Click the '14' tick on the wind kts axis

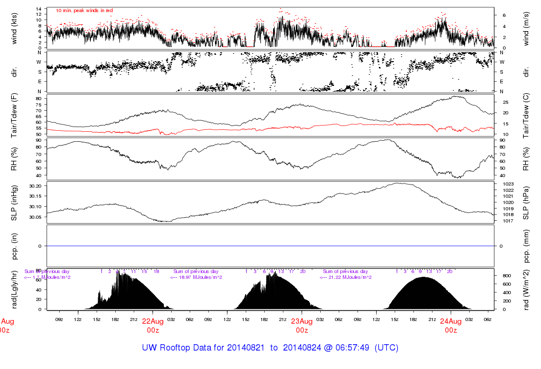point(39,8)
